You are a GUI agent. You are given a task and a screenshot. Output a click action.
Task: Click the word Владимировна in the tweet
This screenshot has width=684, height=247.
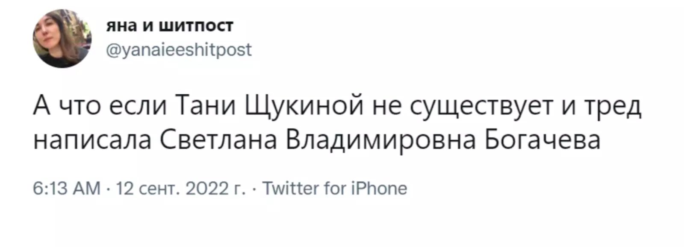[380, 141]
